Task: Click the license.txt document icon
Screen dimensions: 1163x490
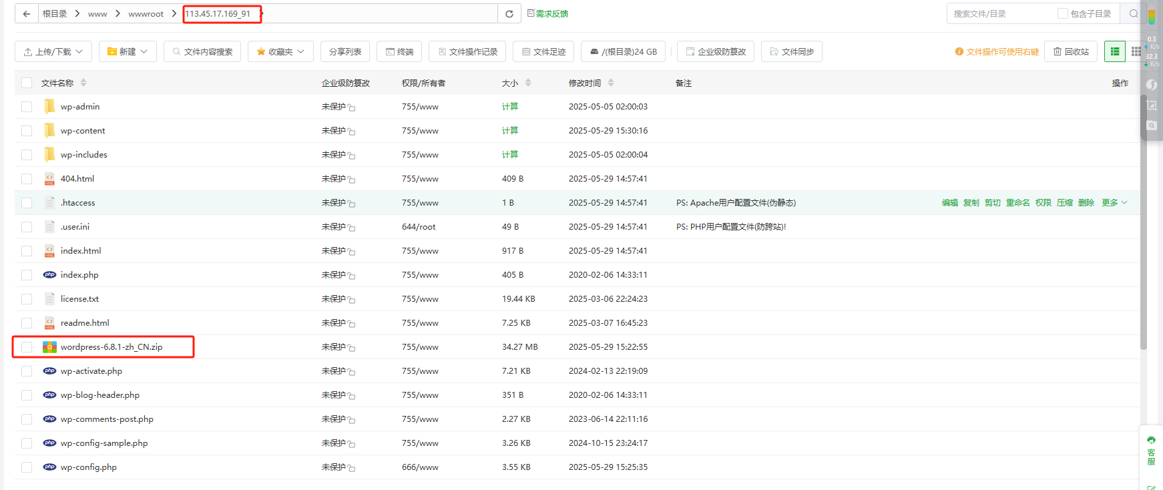Action: [49, 298]
